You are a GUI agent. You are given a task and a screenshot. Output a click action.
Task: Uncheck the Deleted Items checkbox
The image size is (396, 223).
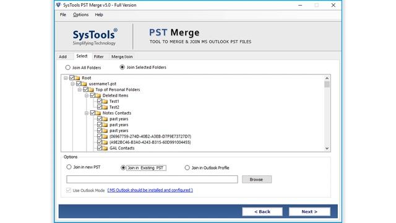pos(93,95)
